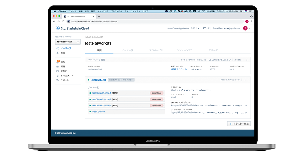Open 通知 notifications with the badge icon
The width and height of the screenshot is (305, 156).
pyautogui.click(x=58, y=62)
